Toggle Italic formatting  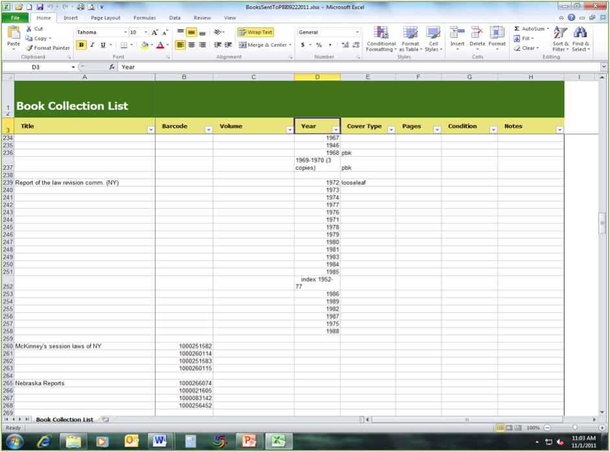[92, 45]
